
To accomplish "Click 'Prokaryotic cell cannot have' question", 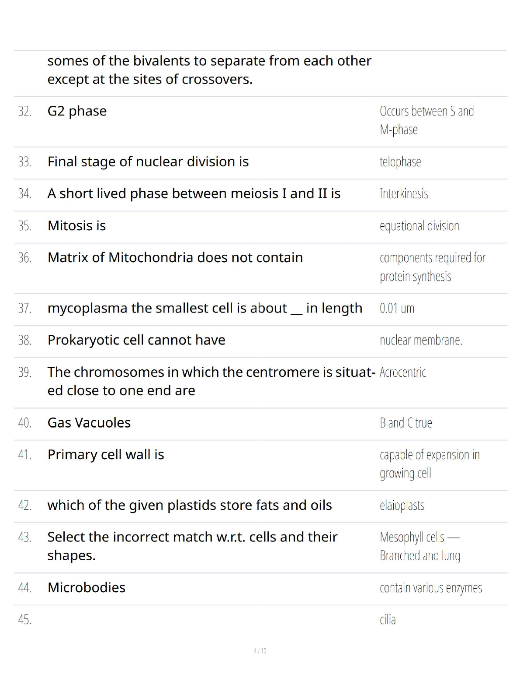I will coord(136,340).
